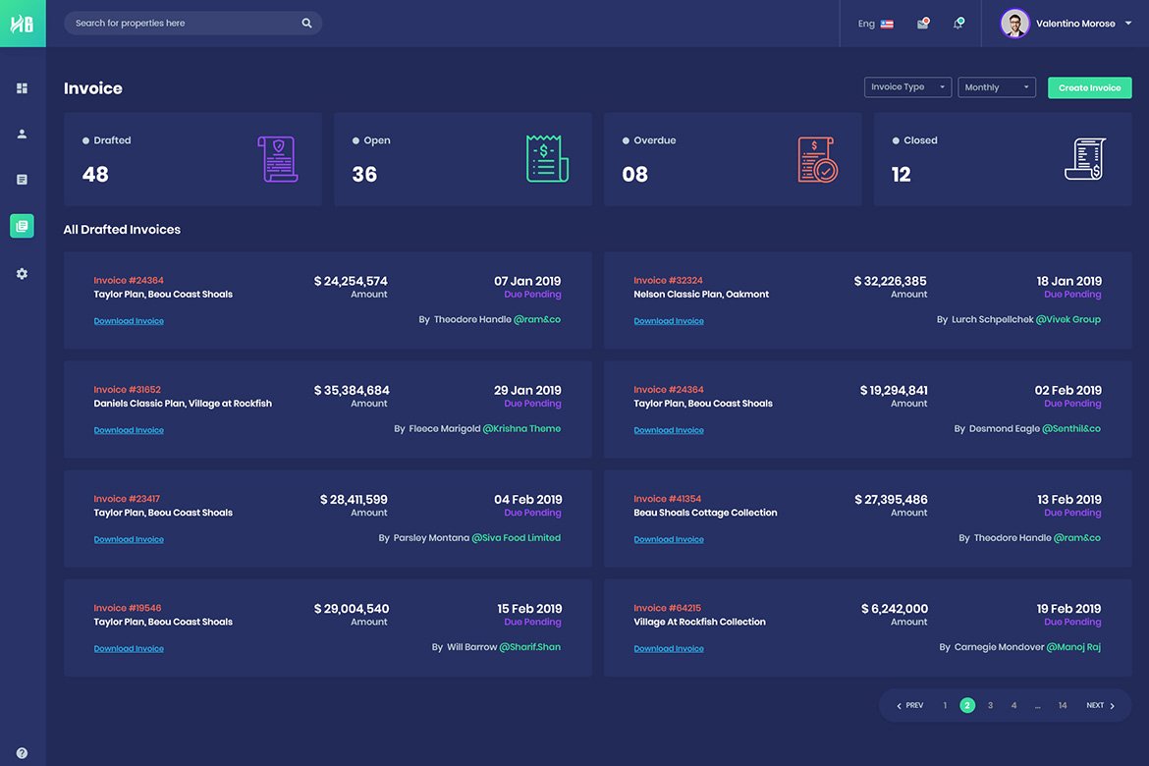Select the Closed invoices card

(x=1002, y=159)
